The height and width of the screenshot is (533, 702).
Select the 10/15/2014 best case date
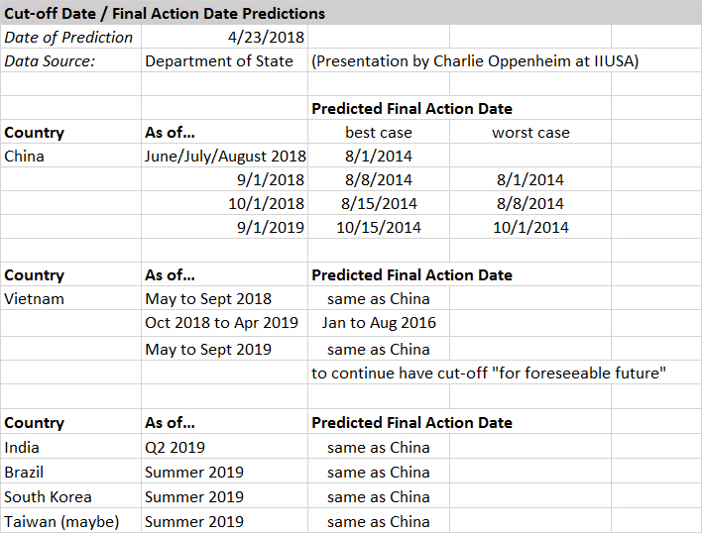379,228
